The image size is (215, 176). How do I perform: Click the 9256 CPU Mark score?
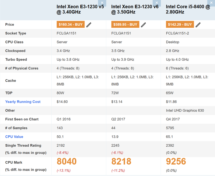pyautogui.click(x=176, y=162)
